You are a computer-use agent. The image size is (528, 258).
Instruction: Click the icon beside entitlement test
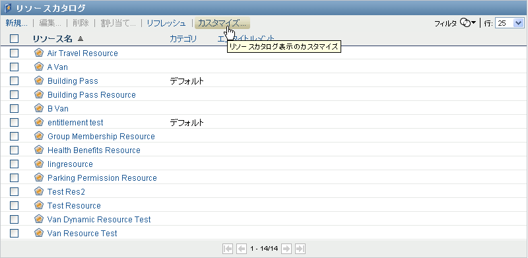pyautogui.click(x=39, y=121)
